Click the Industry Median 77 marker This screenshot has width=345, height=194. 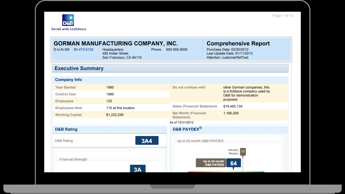[x=243, y=152]
